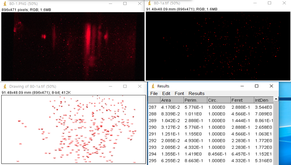Screen dimensions: 291x165
Task: Click Area value 1.355E-1 in row 294
Action: point(170,154)
